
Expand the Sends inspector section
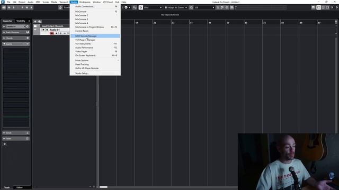[16, 132]
